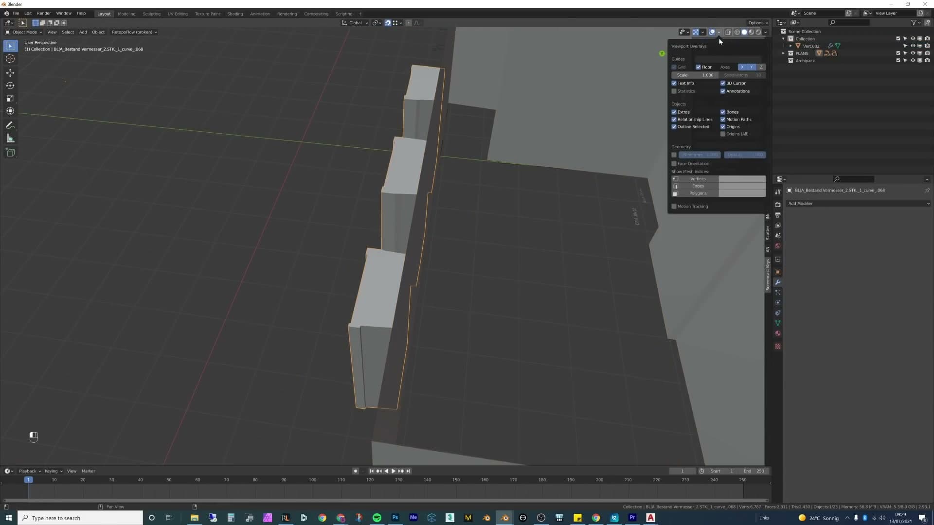Activate the Rotate tool
The image size is (934, 525).
coord(10,86)
